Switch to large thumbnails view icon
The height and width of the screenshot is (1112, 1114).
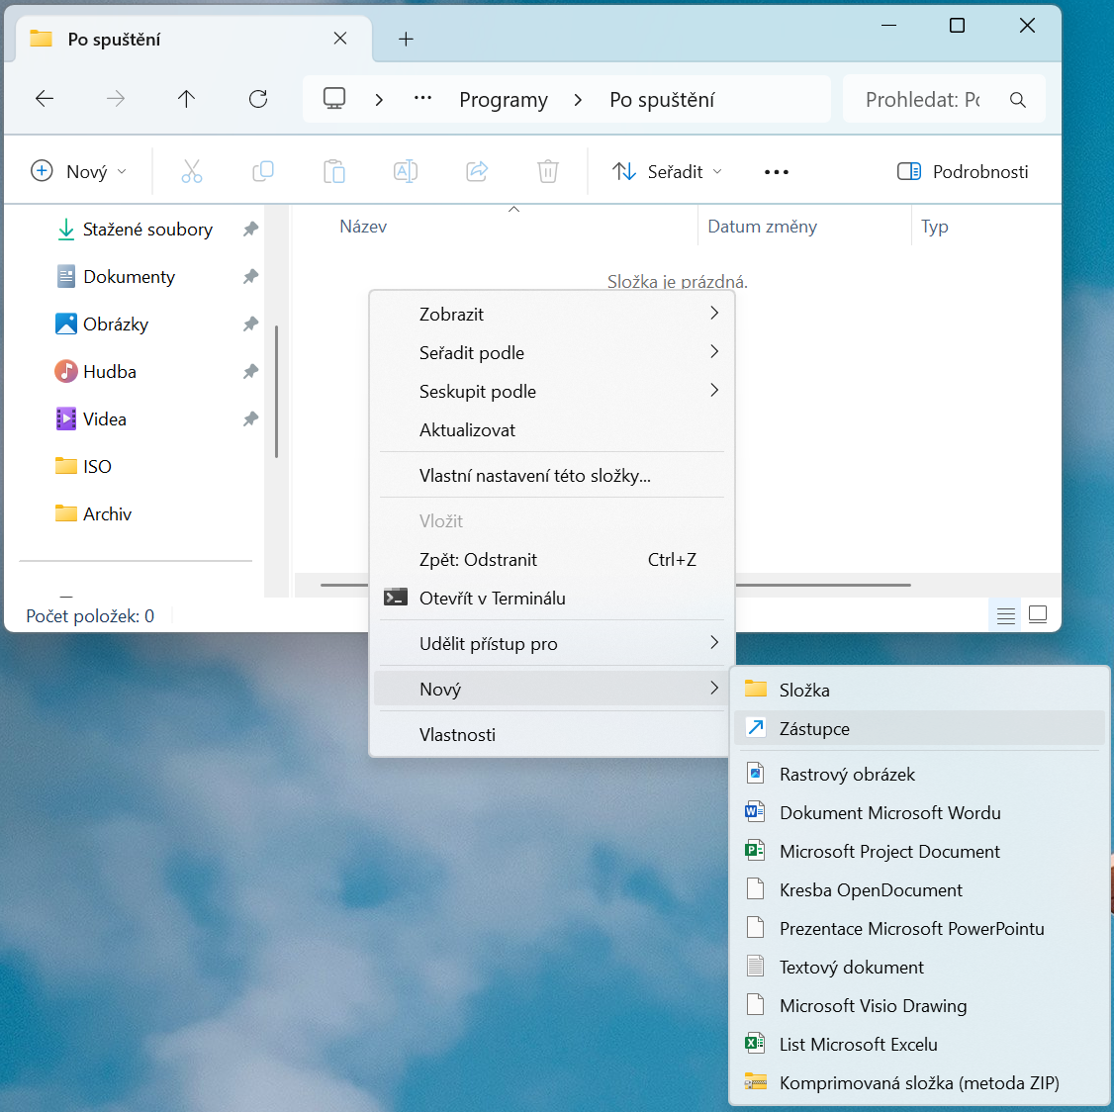[1038, 615]
